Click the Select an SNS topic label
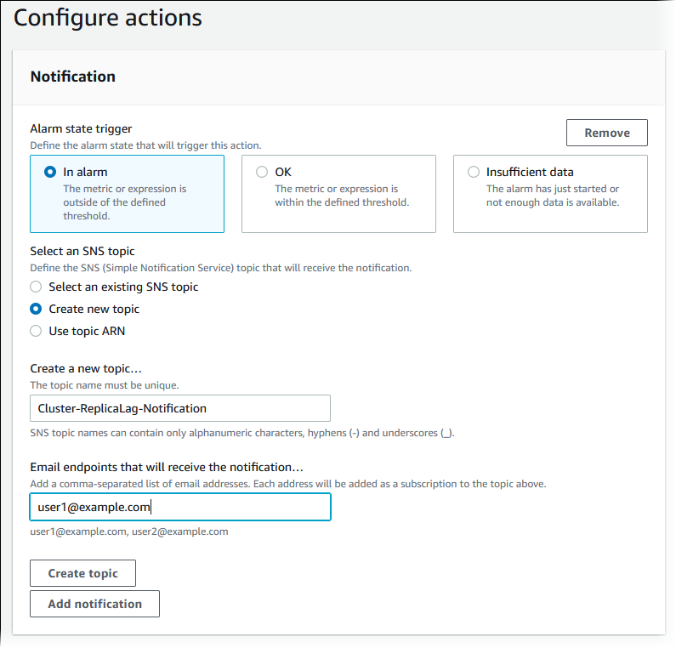Screen dimensions: 676x648 [82, 252]
